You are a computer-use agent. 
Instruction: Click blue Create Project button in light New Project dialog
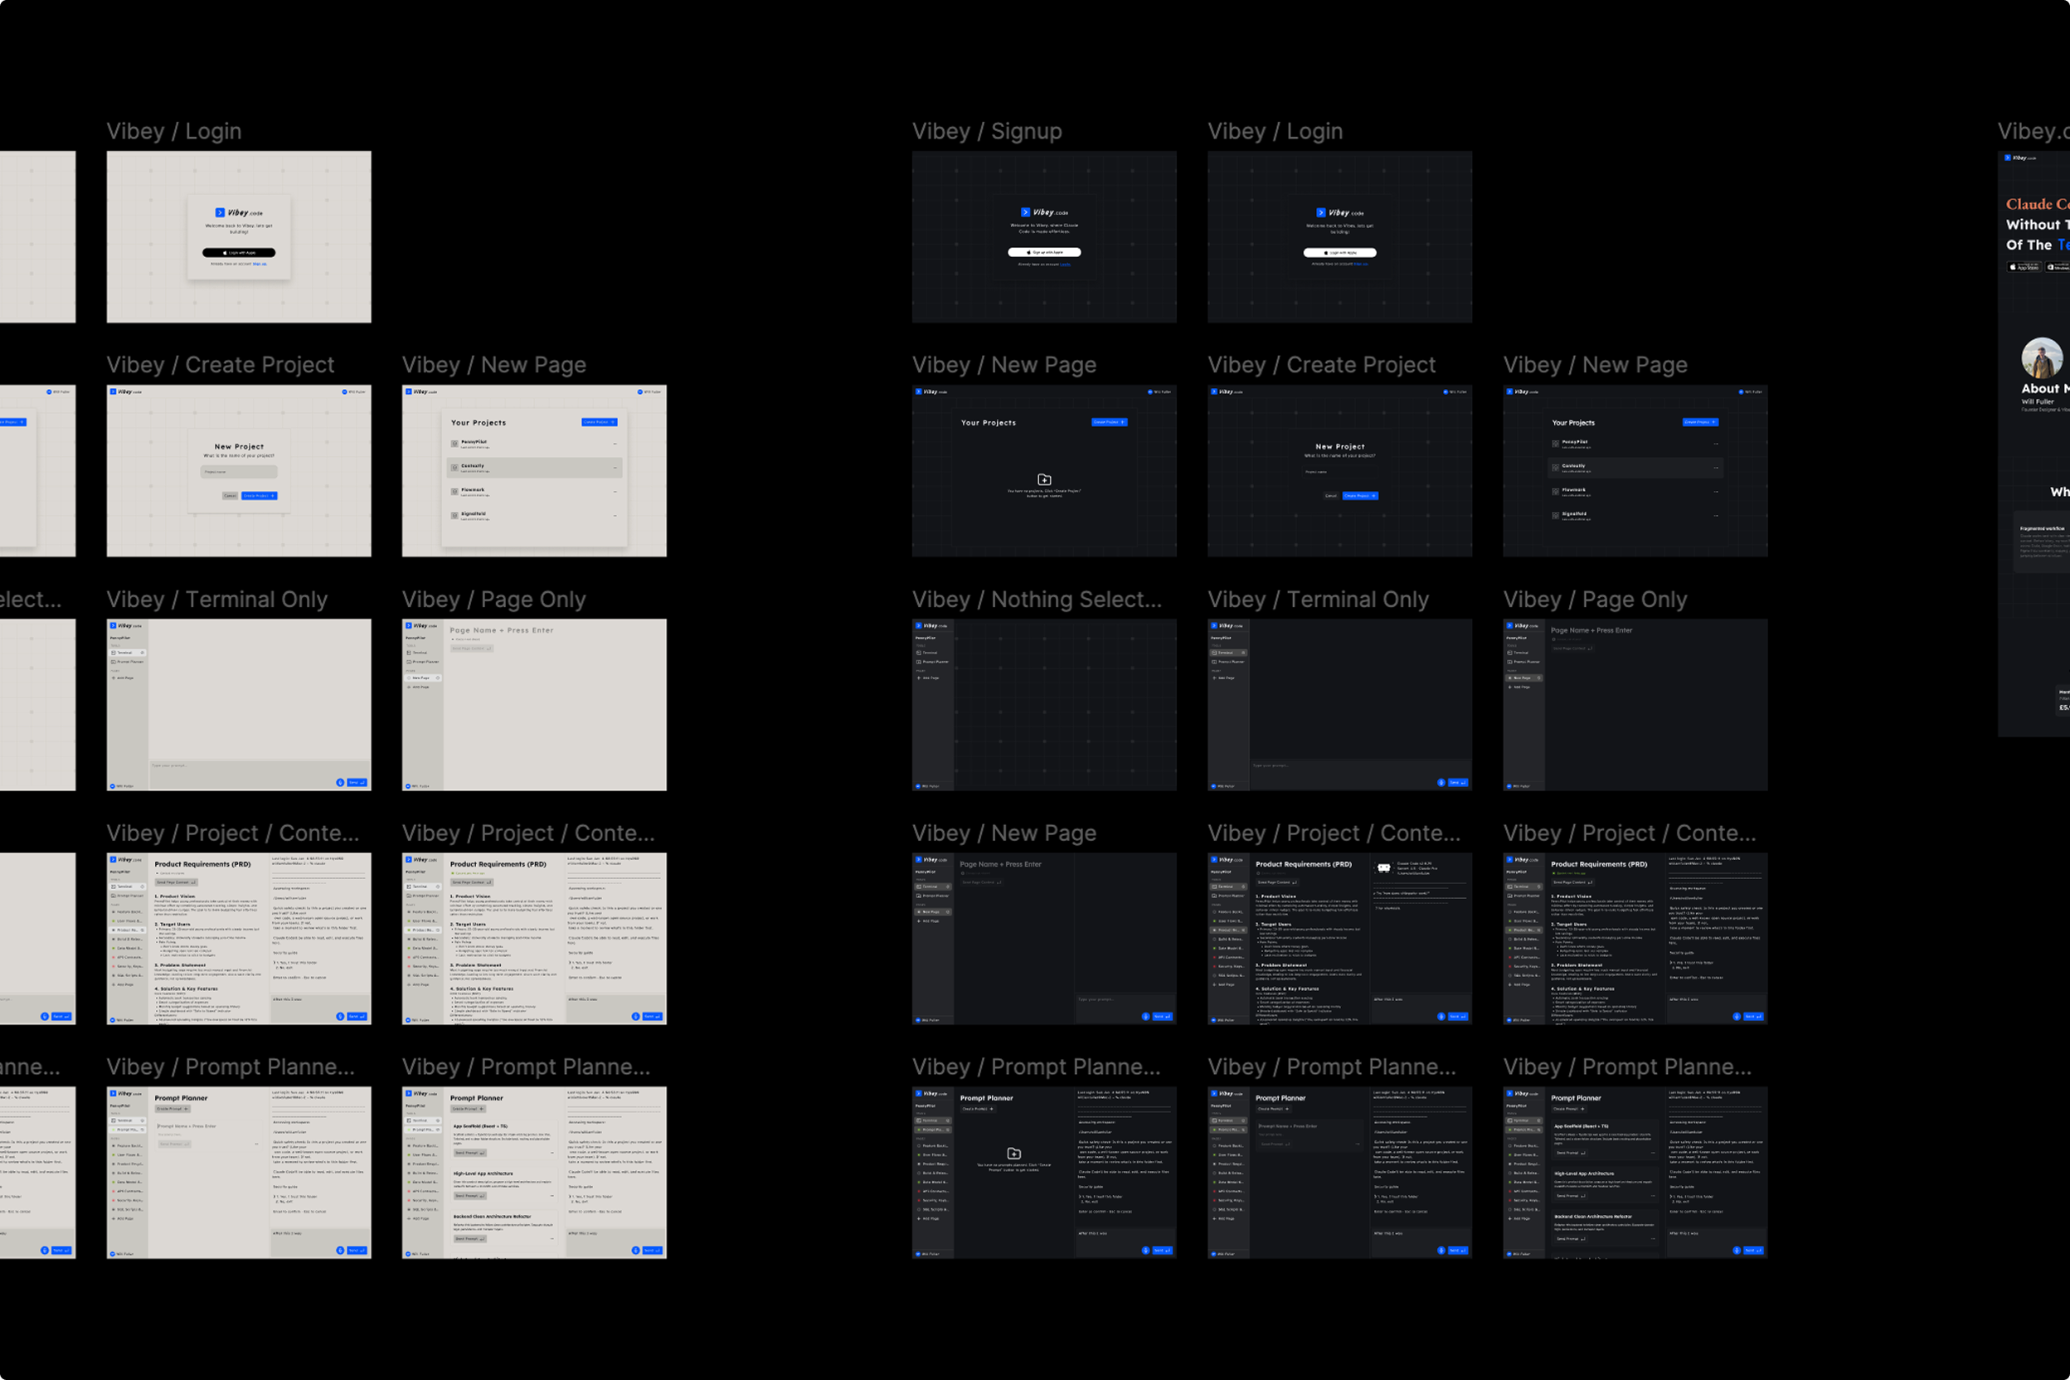point(260,495)
